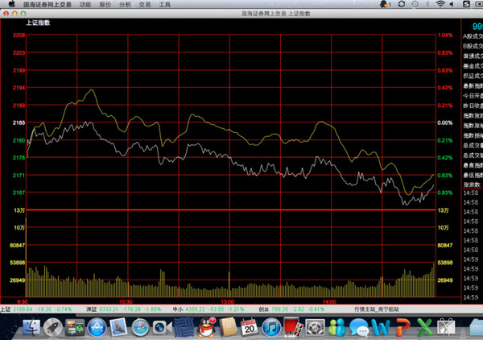Open QQ penguin icon in the dock
The height and width of the screenshot is (340, 483).
[x=206, y=328]
